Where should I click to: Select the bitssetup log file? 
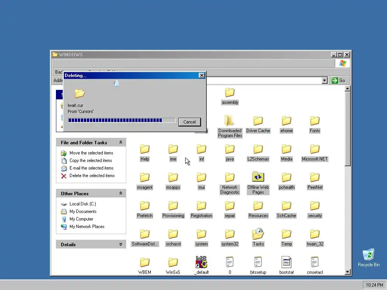[x=258, y=265]
